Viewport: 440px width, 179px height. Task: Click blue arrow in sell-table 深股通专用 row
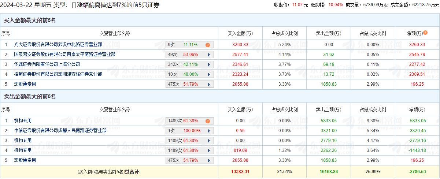click(x=208, y=160)
